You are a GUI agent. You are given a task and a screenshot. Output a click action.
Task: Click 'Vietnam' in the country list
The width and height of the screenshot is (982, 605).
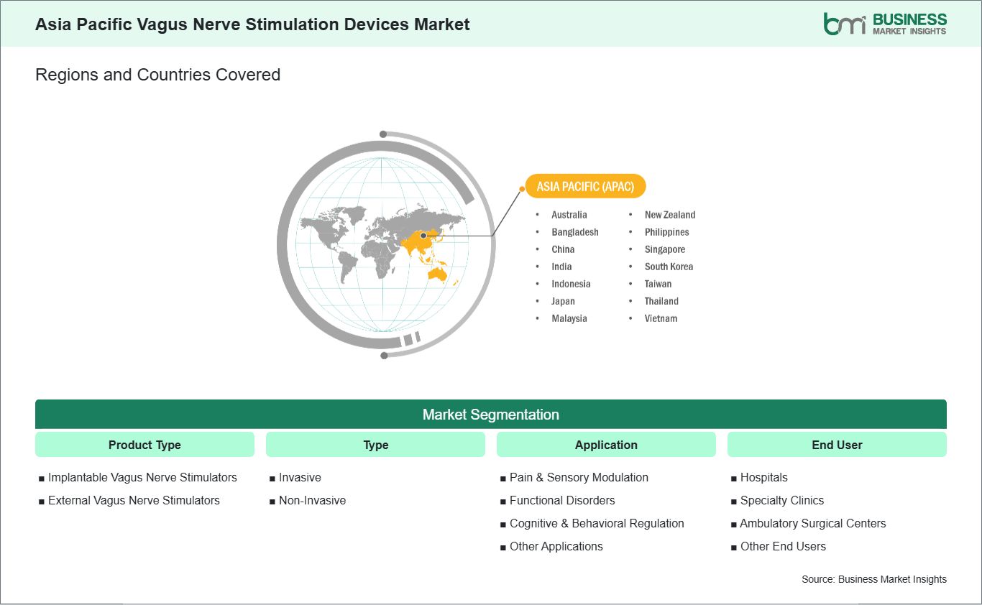click(x=661, y=318)
